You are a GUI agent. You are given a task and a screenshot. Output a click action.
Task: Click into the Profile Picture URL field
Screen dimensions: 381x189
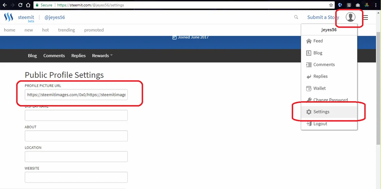pyautogui.click(x=76, y=95)
